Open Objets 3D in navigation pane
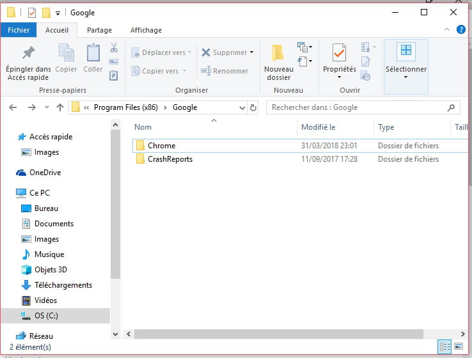472x358 pixels. click(51, 270)
